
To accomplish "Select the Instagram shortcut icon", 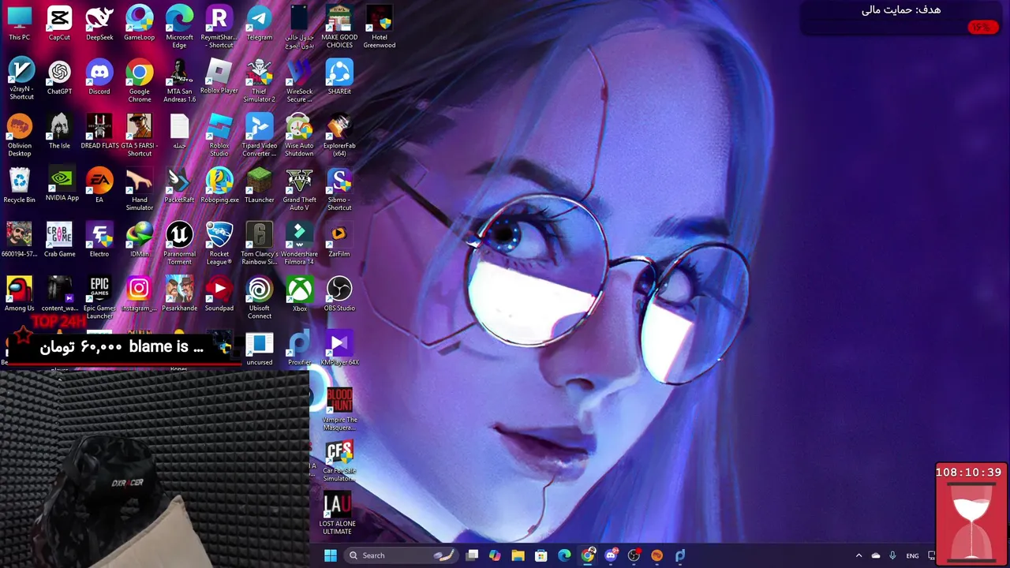I will click(x=140, y=293).
